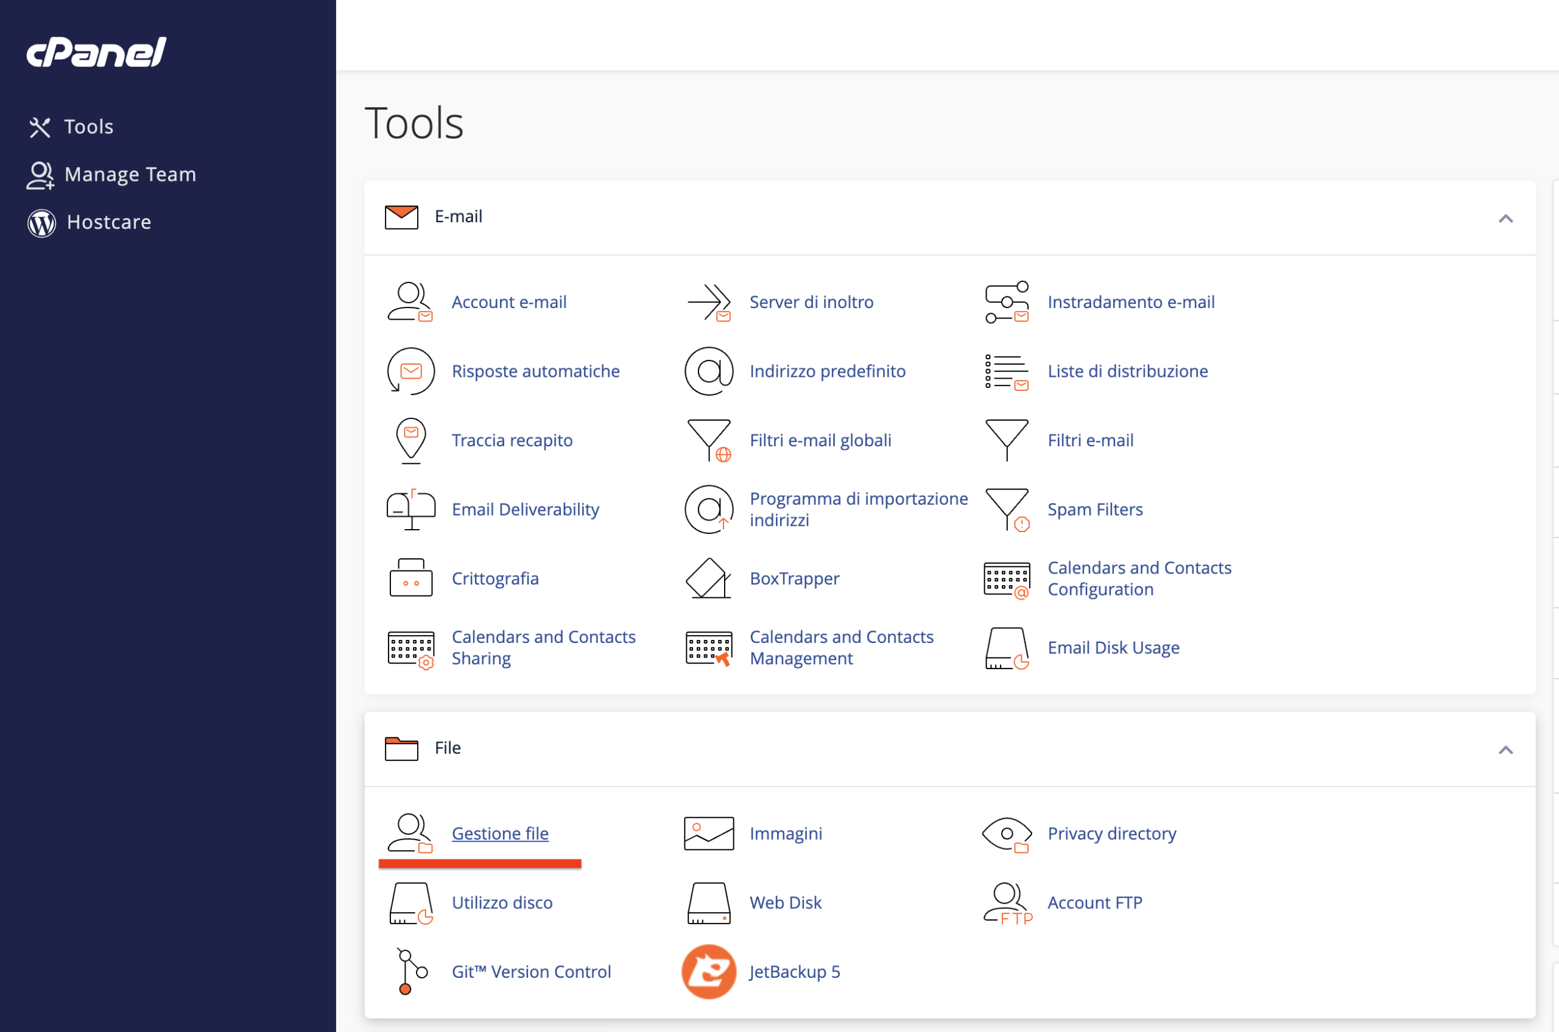
Task: Click the Hostcare WordPress icon
Action: (41, 223)
